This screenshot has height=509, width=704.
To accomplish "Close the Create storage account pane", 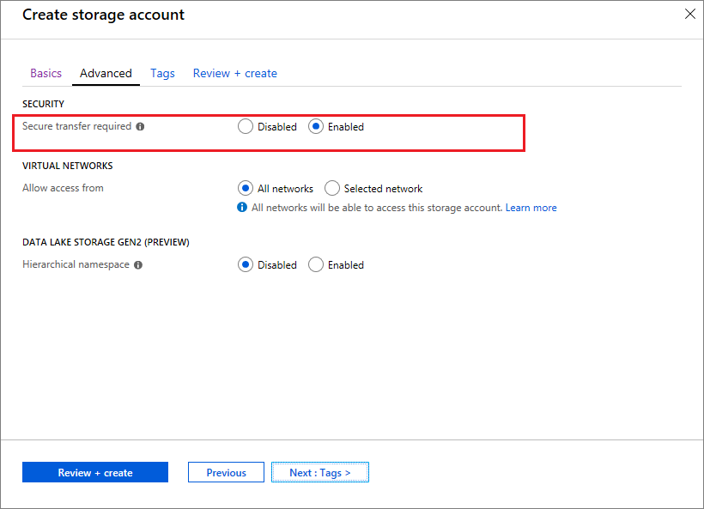I will (689, 14).
